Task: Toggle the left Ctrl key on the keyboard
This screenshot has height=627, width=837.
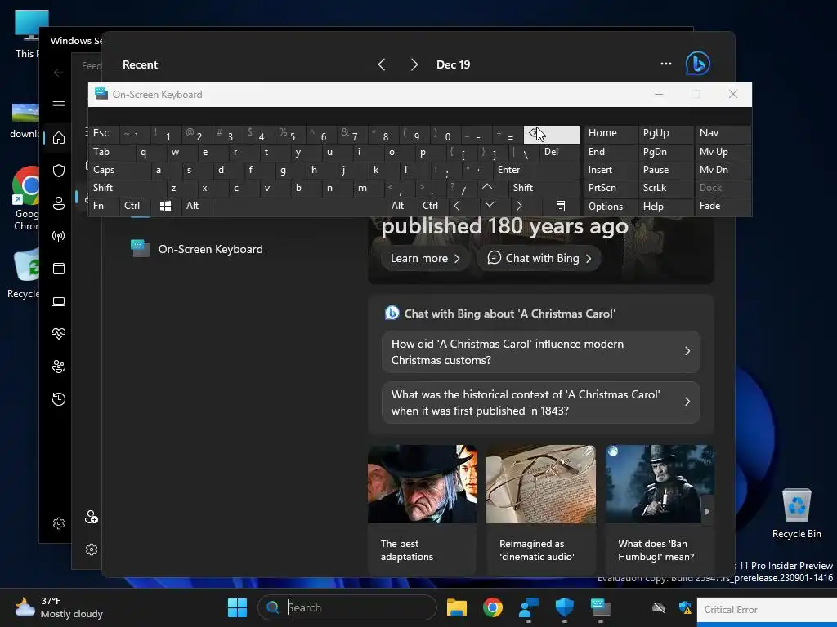Action: tap(135, 206)
